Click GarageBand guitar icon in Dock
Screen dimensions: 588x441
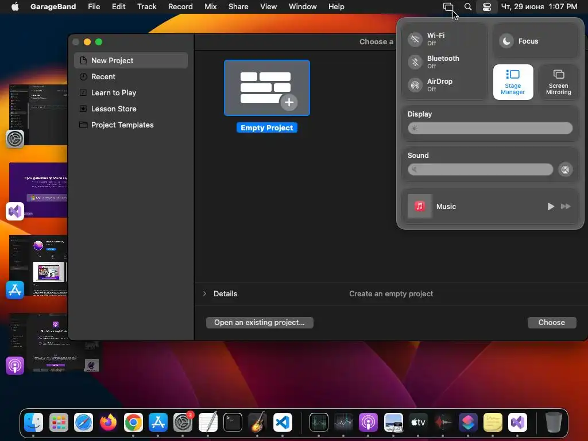click(x=257, y=423)
